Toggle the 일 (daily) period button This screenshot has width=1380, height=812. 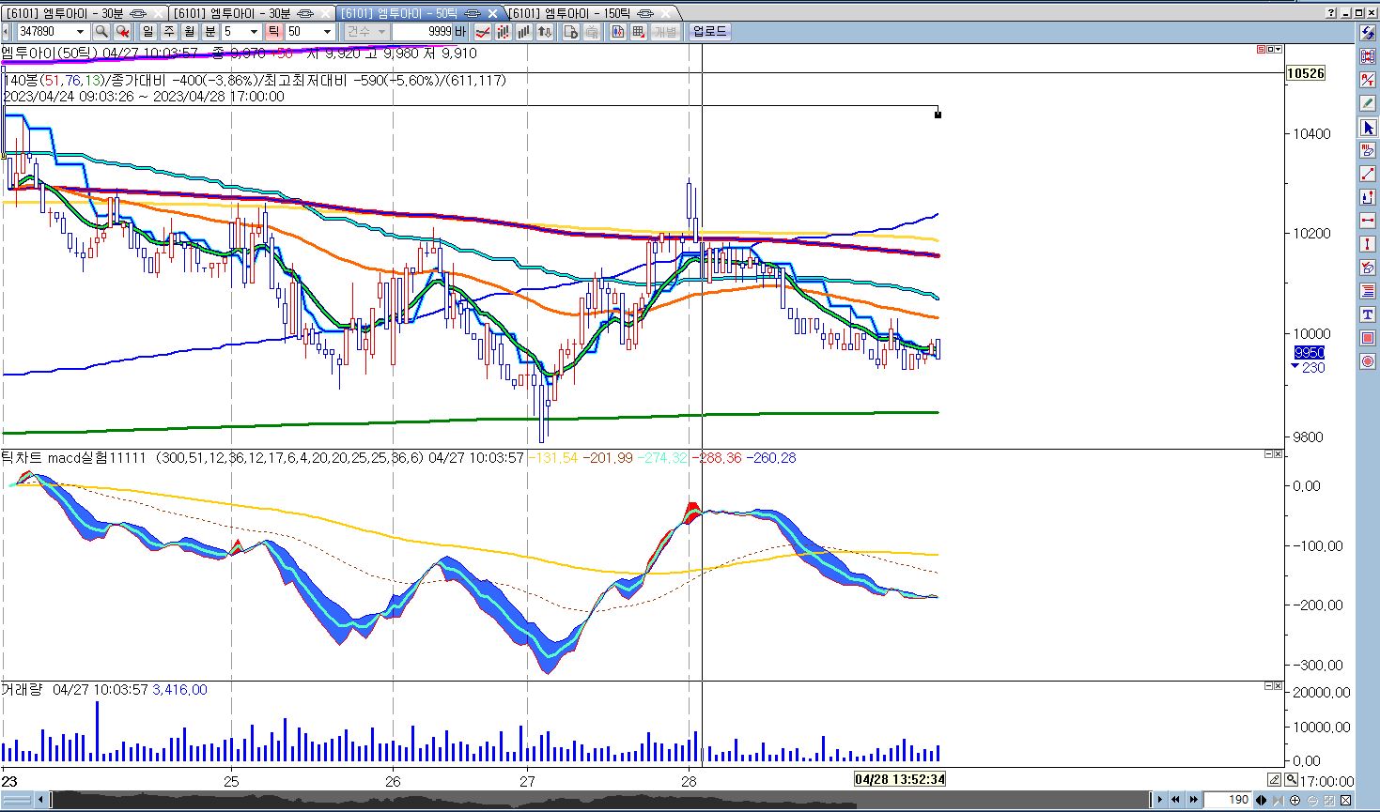(x=148, y=32)
